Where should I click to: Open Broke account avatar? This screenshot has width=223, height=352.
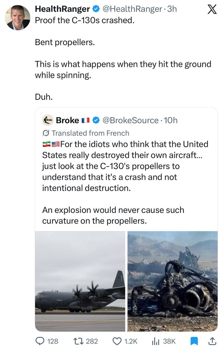click(x=48, y=120)
